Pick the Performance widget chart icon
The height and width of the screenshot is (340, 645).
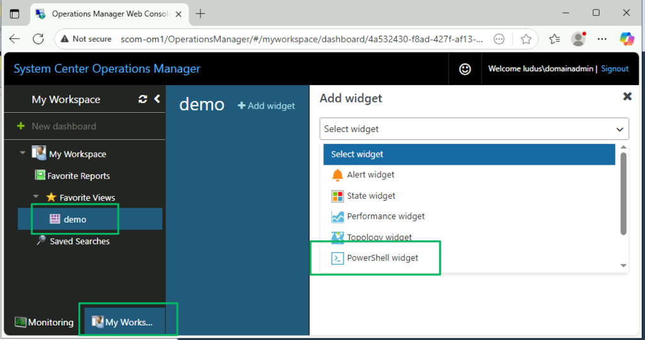point(338,216)
